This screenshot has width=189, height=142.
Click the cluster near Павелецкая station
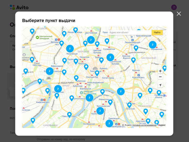(109, 123)
